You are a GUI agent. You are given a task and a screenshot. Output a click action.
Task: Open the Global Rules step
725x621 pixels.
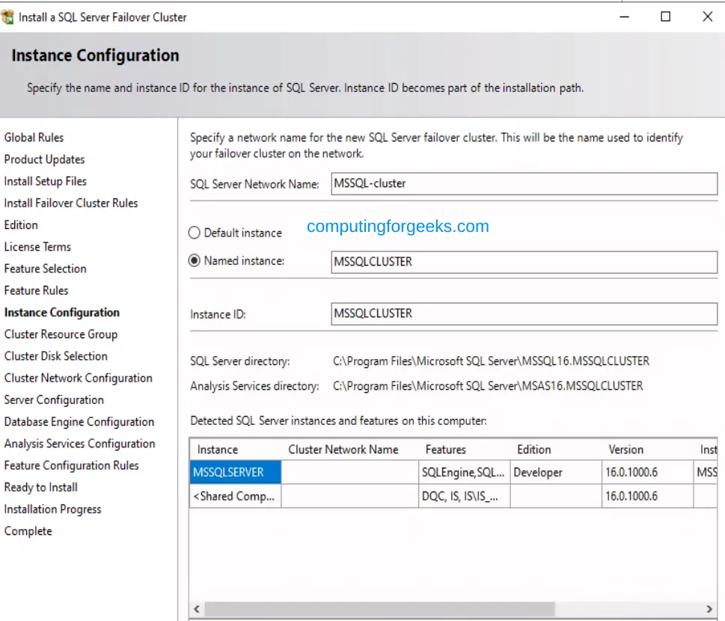[34, 138]
